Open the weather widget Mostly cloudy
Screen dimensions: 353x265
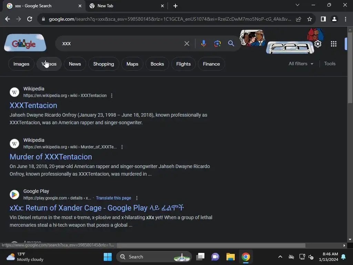coord(25,257)
